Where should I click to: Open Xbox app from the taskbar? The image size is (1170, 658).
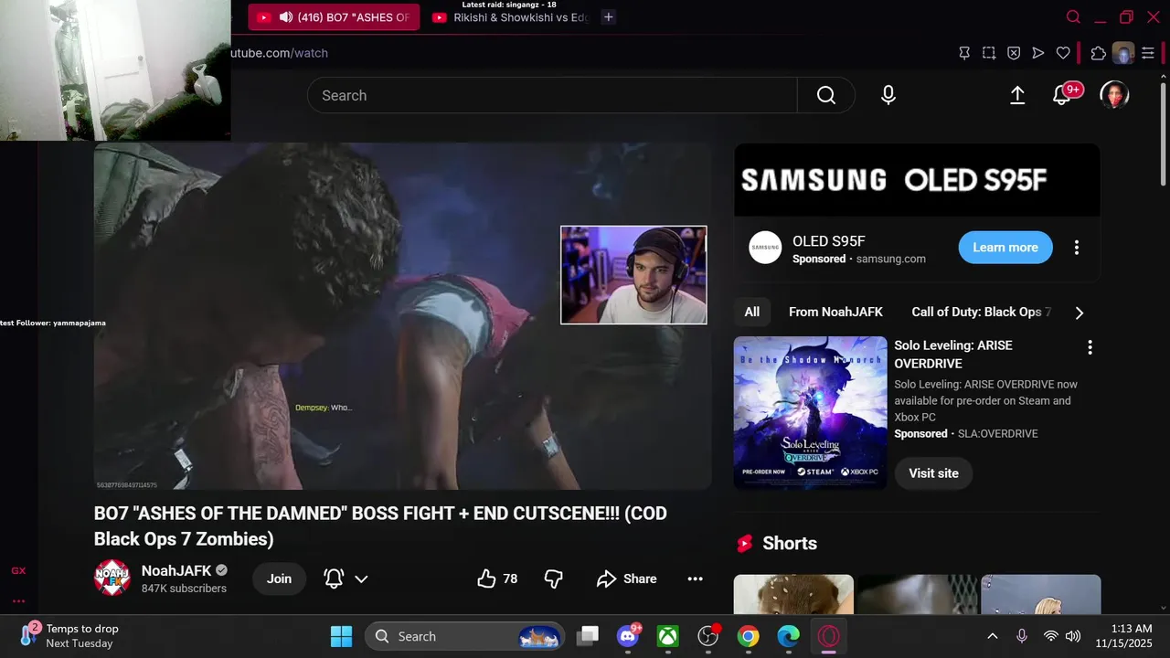point(668,636)
